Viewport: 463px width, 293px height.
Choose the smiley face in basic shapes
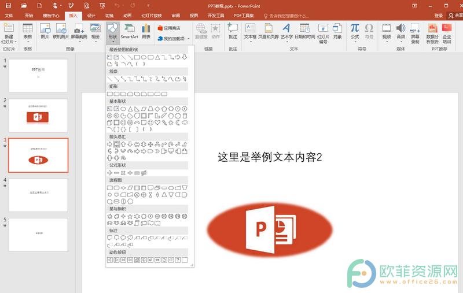(x=150, y=123)
